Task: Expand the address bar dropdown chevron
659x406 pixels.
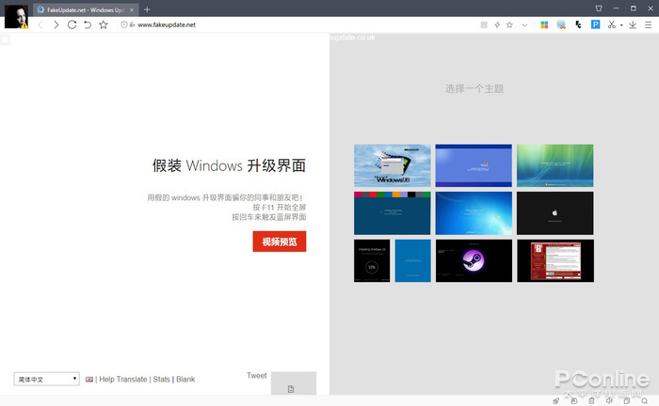Action: 524,25
